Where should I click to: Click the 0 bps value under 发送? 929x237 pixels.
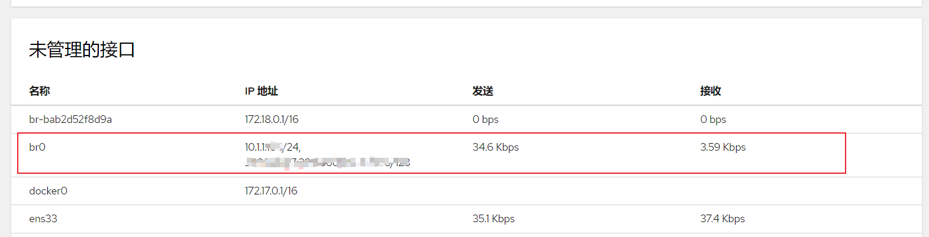(485, 119)
